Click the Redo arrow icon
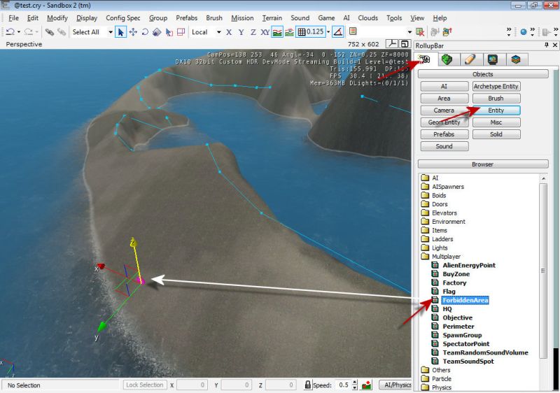560x393 pixels. pos(29,31)
